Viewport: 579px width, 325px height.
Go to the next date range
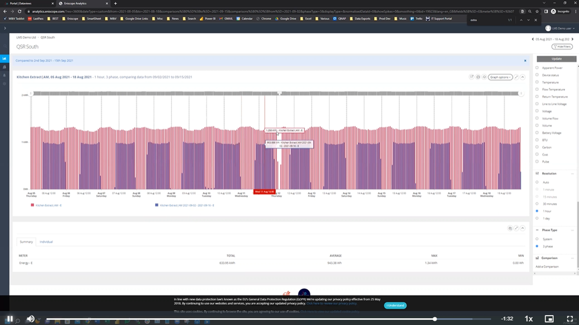click(x=572, y=39)
